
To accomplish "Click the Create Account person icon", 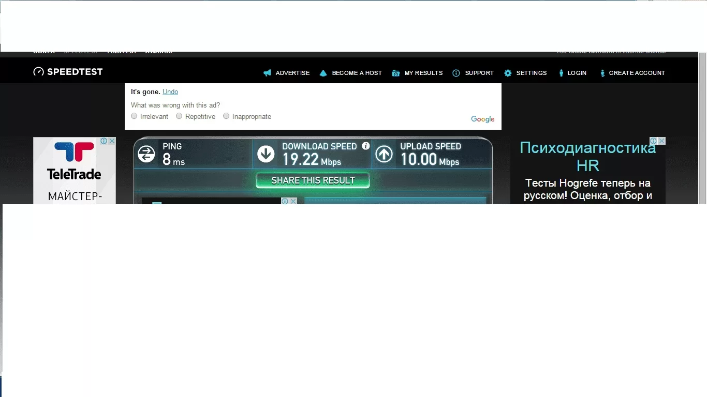I will [x=602, y=73].
